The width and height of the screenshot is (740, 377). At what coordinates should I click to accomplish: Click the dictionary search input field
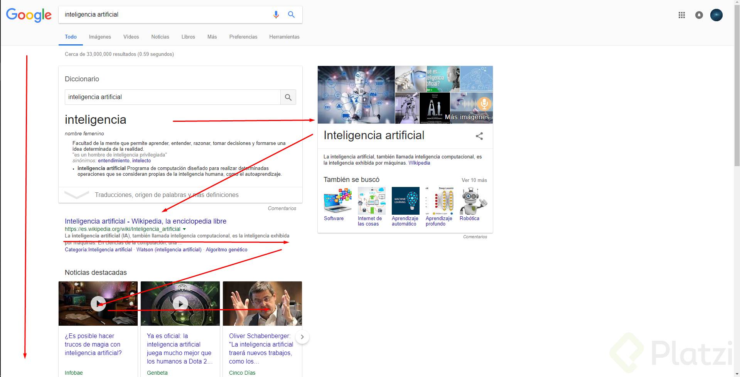click(172, 97)
